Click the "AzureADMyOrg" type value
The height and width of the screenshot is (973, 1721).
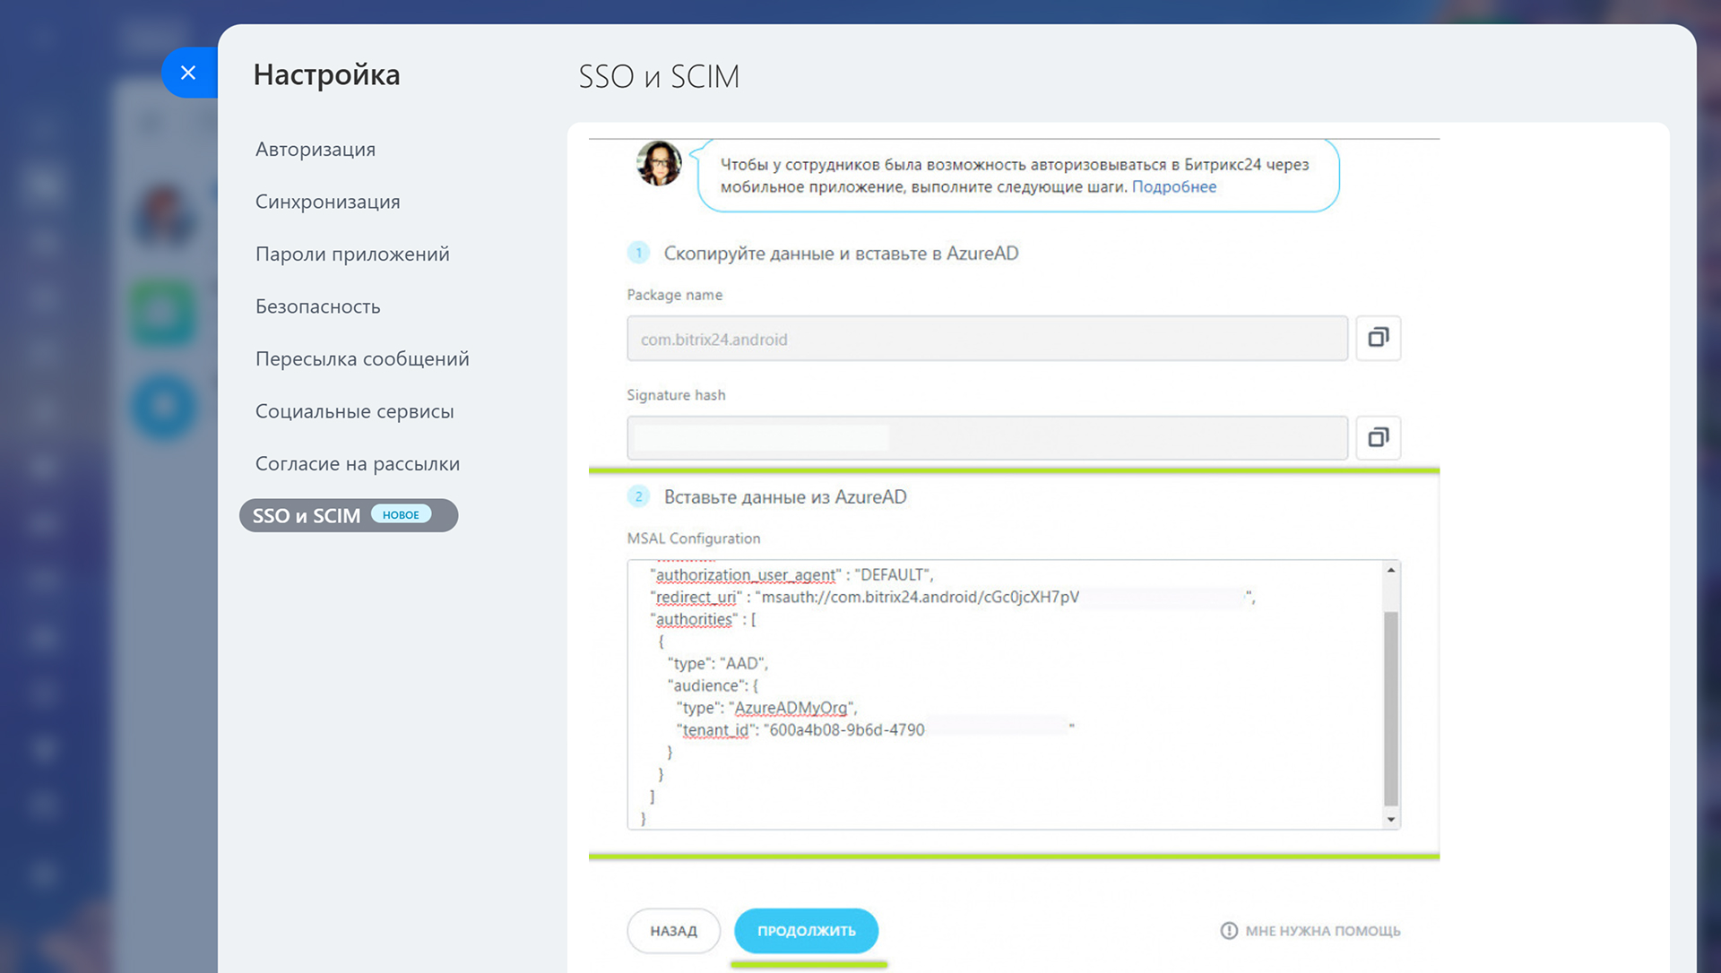791,708
